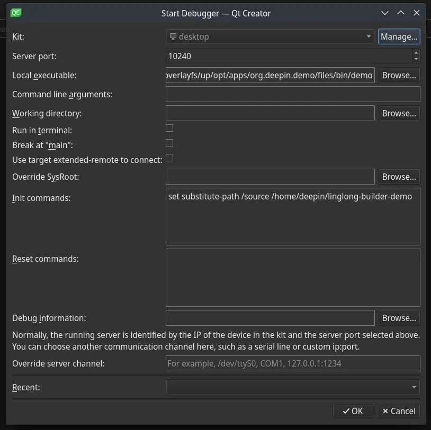Screen dimensions: 431x430
Task: Click the Manage... kits button
Action: point(399,36)
